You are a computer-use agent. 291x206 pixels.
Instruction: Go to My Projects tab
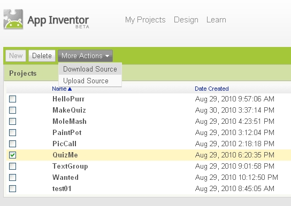[x=145, y=20]
